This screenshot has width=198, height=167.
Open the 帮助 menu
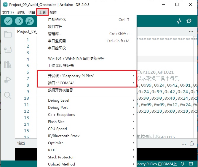click(53, 12)
